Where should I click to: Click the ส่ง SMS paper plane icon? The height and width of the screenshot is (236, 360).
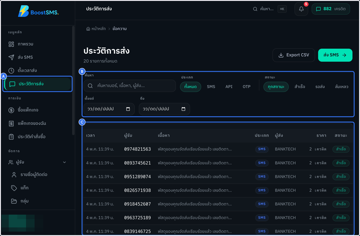point(11,57)
